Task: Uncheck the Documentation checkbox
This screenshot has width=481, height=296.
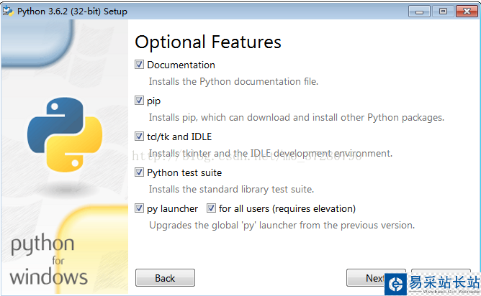Action: tap(140, 65)
